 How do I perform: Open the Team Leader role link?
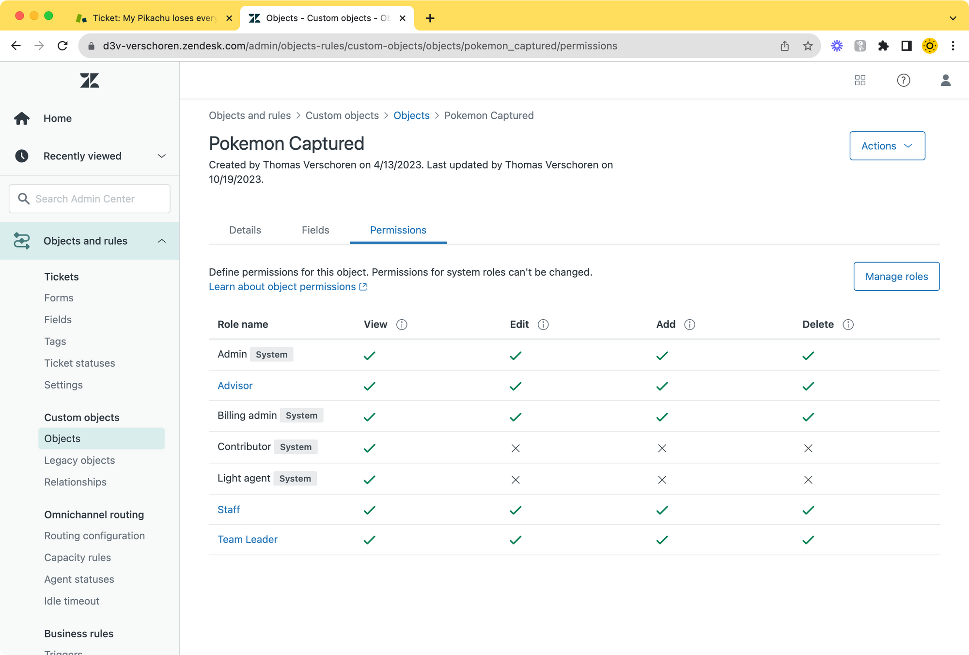[248, 539]
